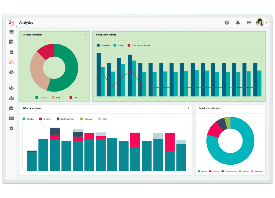Open the briefcase sidebar icon
The width and height of the screenshot is (275, 198).
[11, 108]
